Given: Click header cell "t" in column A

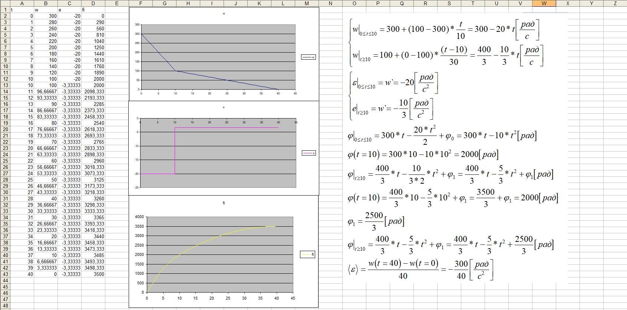Looking at the screenshot, I should 22,10.
